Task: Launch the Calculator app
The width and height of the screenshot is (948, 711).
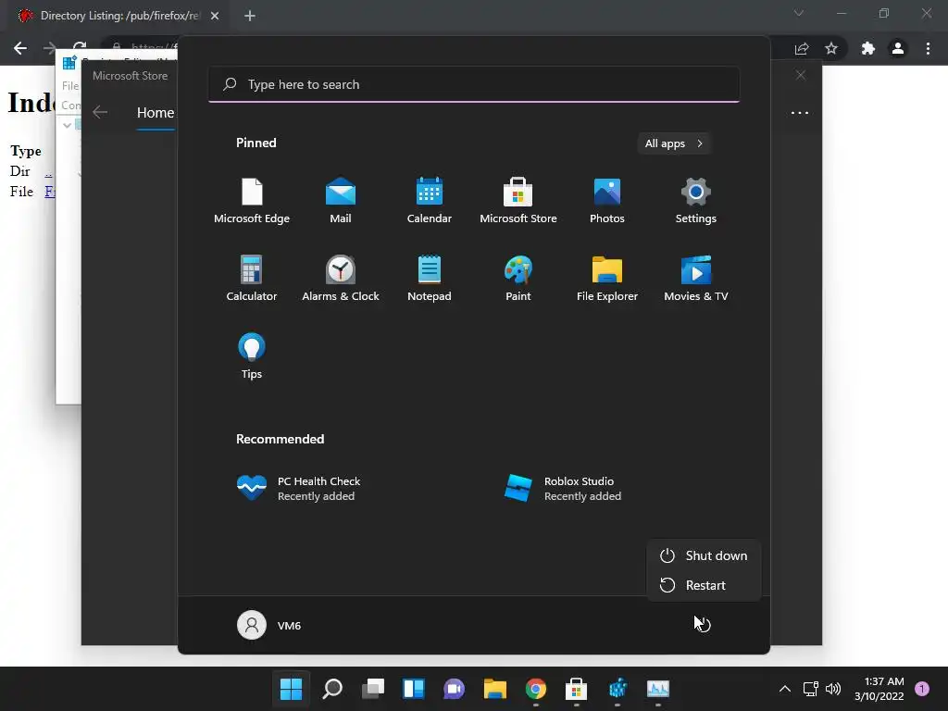Action: click(x=252, y=279)
